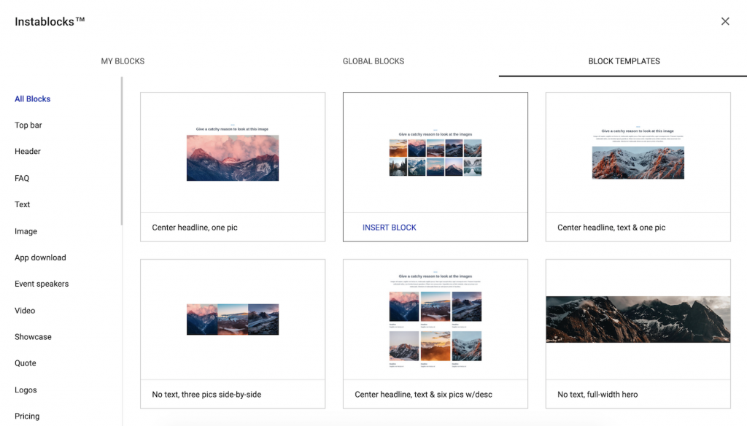Select the Event speakers category
Viewport: 747px width, 426px height.
point(41,283)
